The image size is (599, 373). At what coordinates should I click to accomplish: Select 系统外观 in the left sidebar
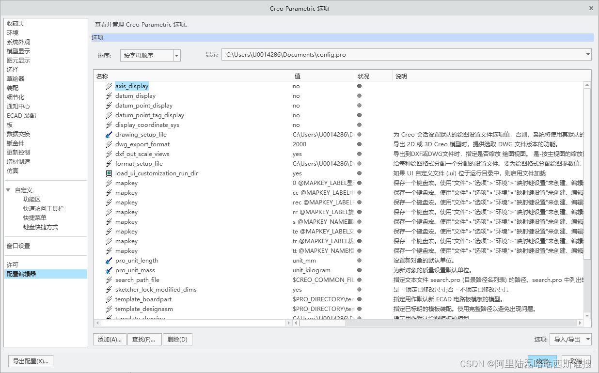(18, 42)
